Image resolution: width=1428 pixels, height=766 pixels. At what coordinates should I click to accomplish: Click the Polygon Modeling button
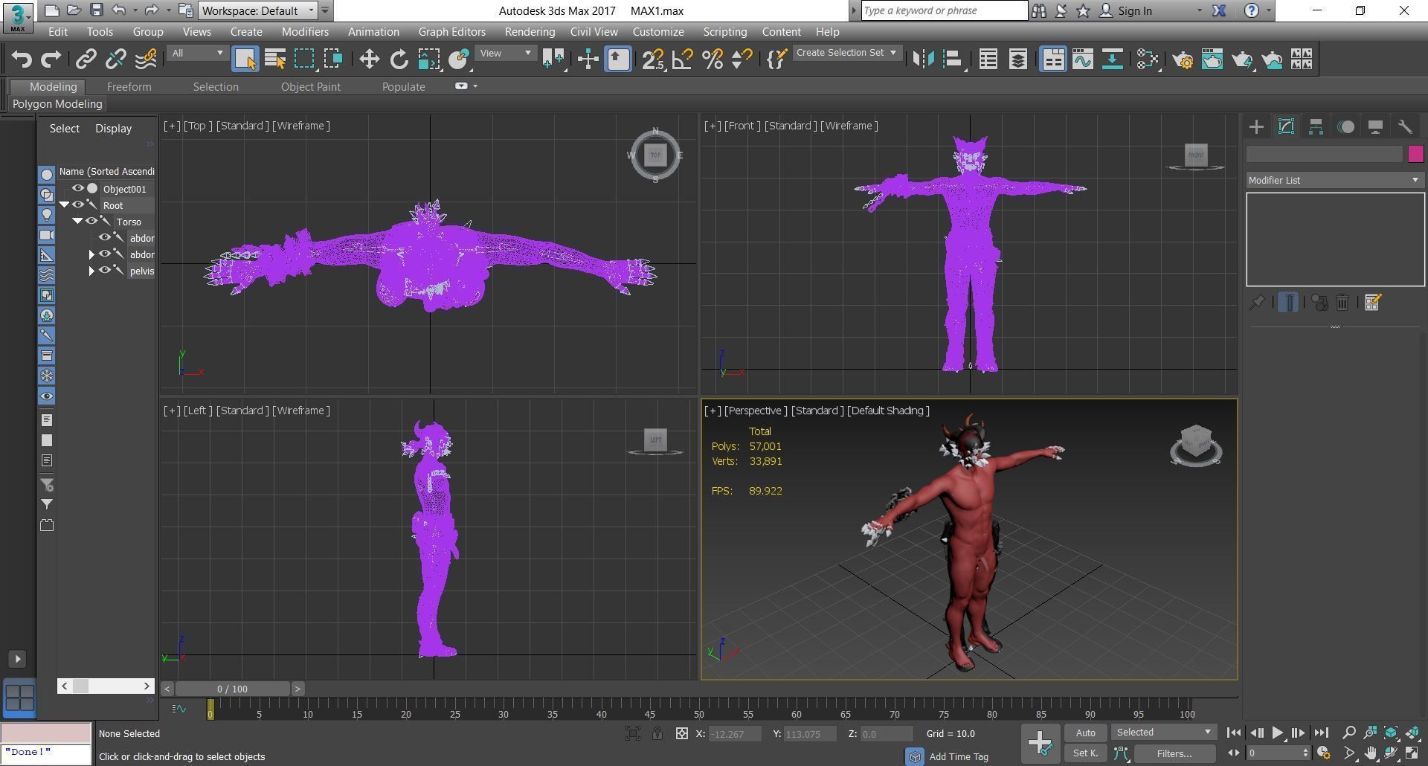(x=57, y=104)
